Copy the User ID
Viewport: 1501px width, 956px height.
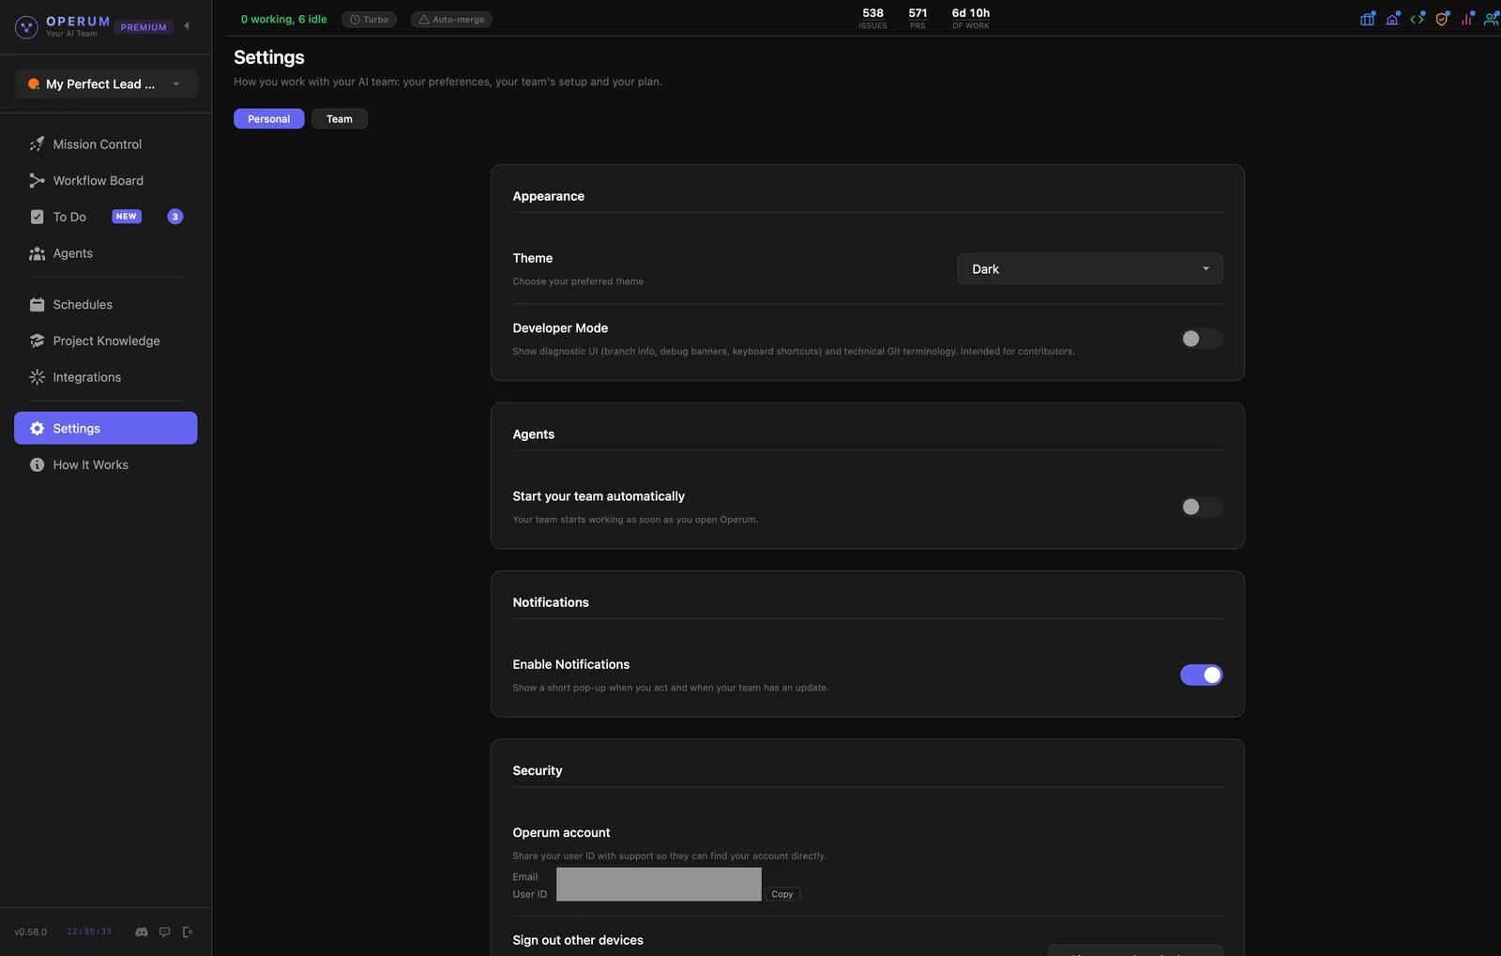(782, 894)
